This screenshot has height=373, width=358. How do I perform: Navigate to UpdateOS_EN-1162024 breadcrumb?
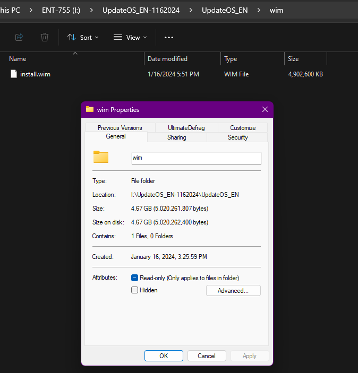(141, 10)
